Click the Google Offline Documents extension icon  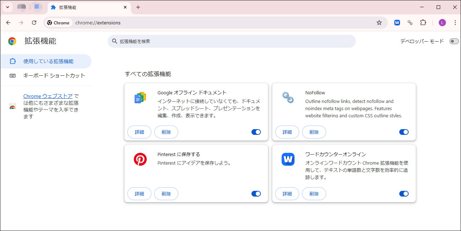140,97
